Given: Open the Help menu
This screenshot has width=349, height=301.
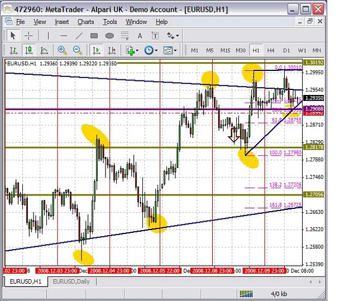Looking at the screenshot, I should (161, 22).
